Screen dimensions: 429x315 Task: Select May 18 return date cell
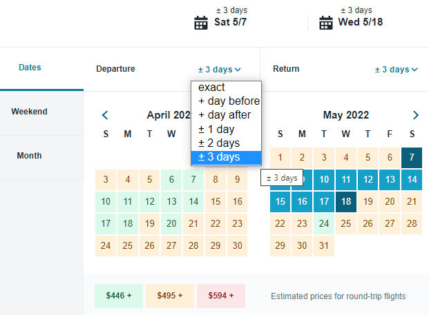point(346,202)
